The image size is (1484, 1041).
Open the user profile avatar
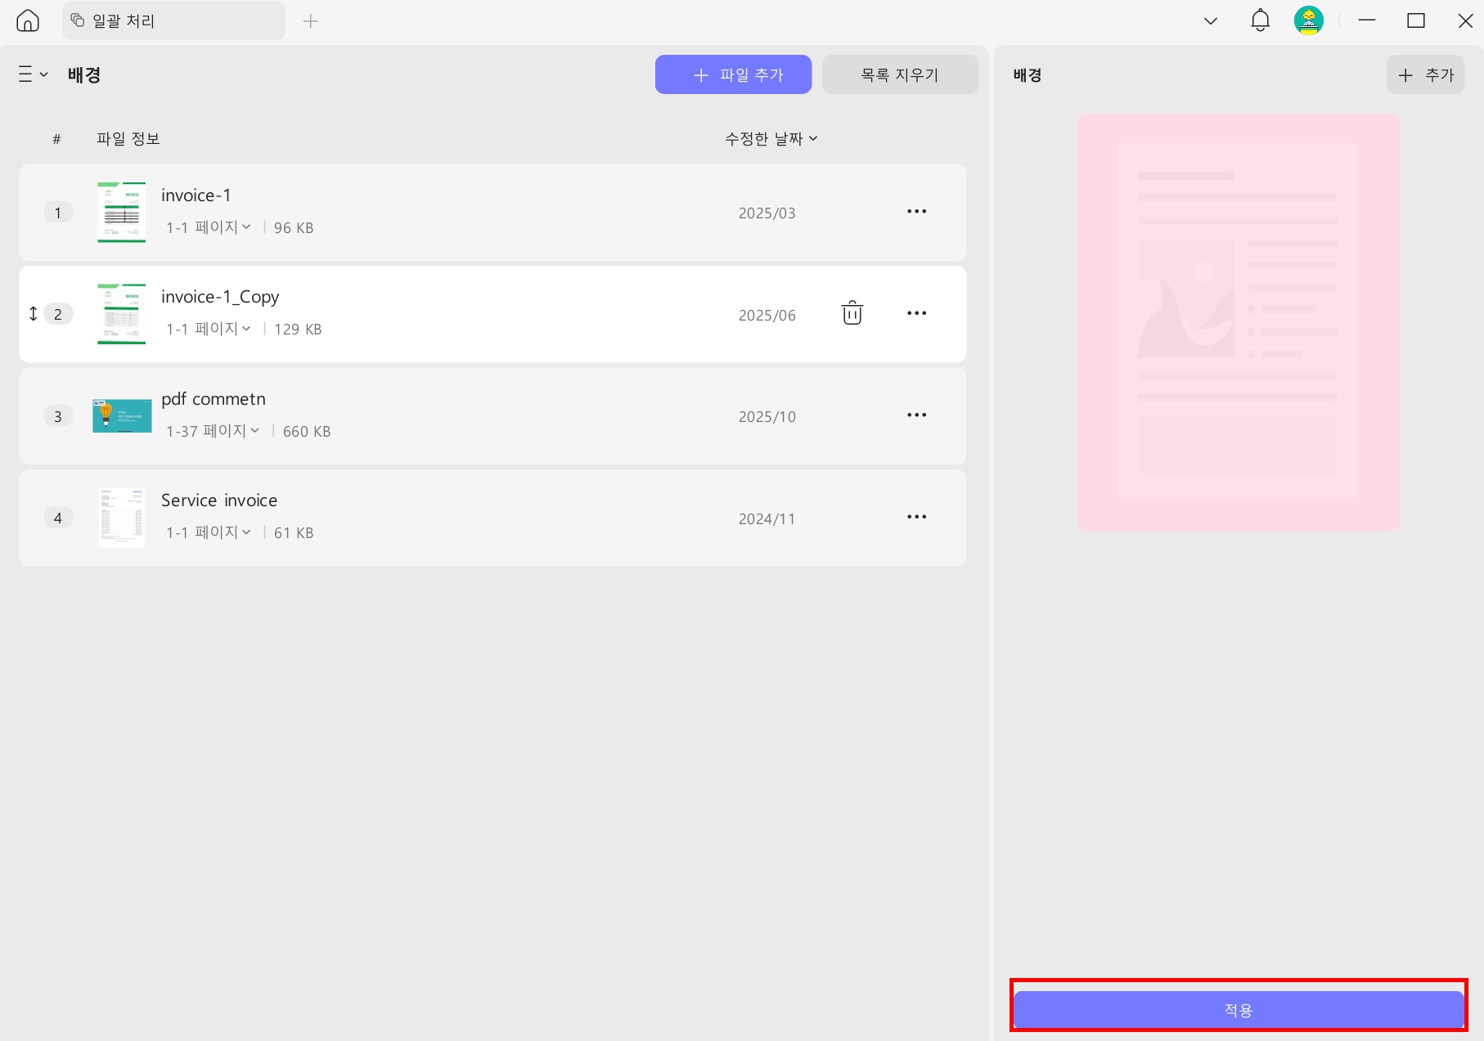click(x=1309, y=20)
